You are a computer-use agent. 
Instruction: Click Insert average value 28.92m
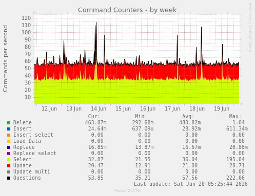(x=191, y=128)
